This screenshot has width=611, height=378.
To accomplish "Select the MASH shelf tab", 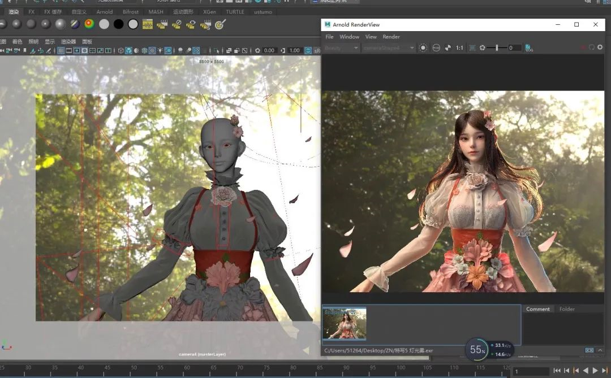I will coord(156,12).
